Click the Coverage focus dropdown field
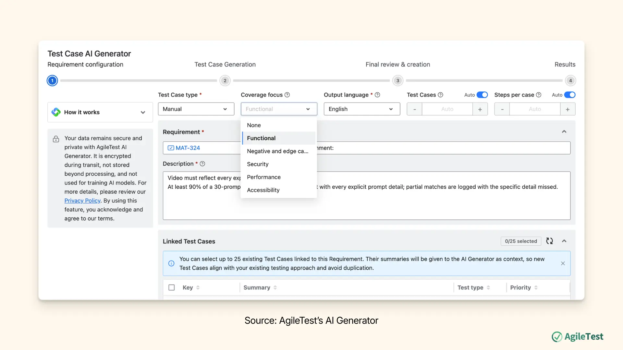623x350 pixels. point(279,109)
